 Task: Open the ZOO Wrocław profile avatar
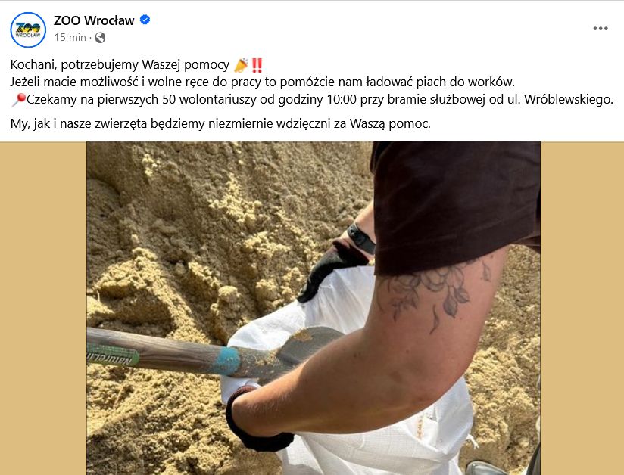[x=28, y=29]
